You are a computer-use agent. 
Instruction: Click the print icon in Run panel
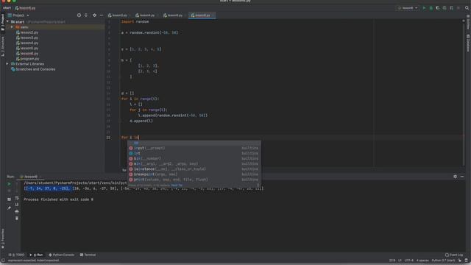point(16,211)
